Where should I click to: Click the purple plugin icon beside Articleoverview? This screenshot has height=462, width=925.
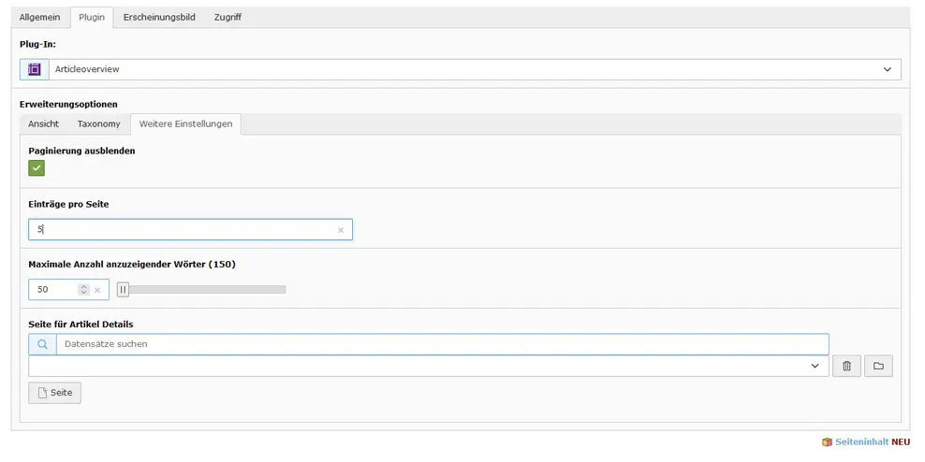pyautogui.click(x=35, y=69)
